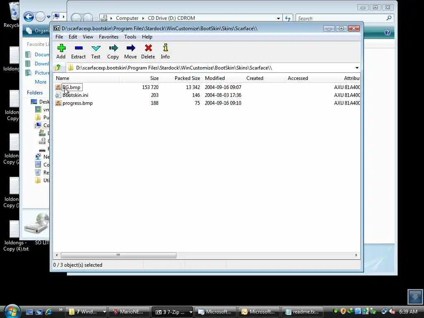Expand the 7-Zip address path dropdown

coord(357,68)
